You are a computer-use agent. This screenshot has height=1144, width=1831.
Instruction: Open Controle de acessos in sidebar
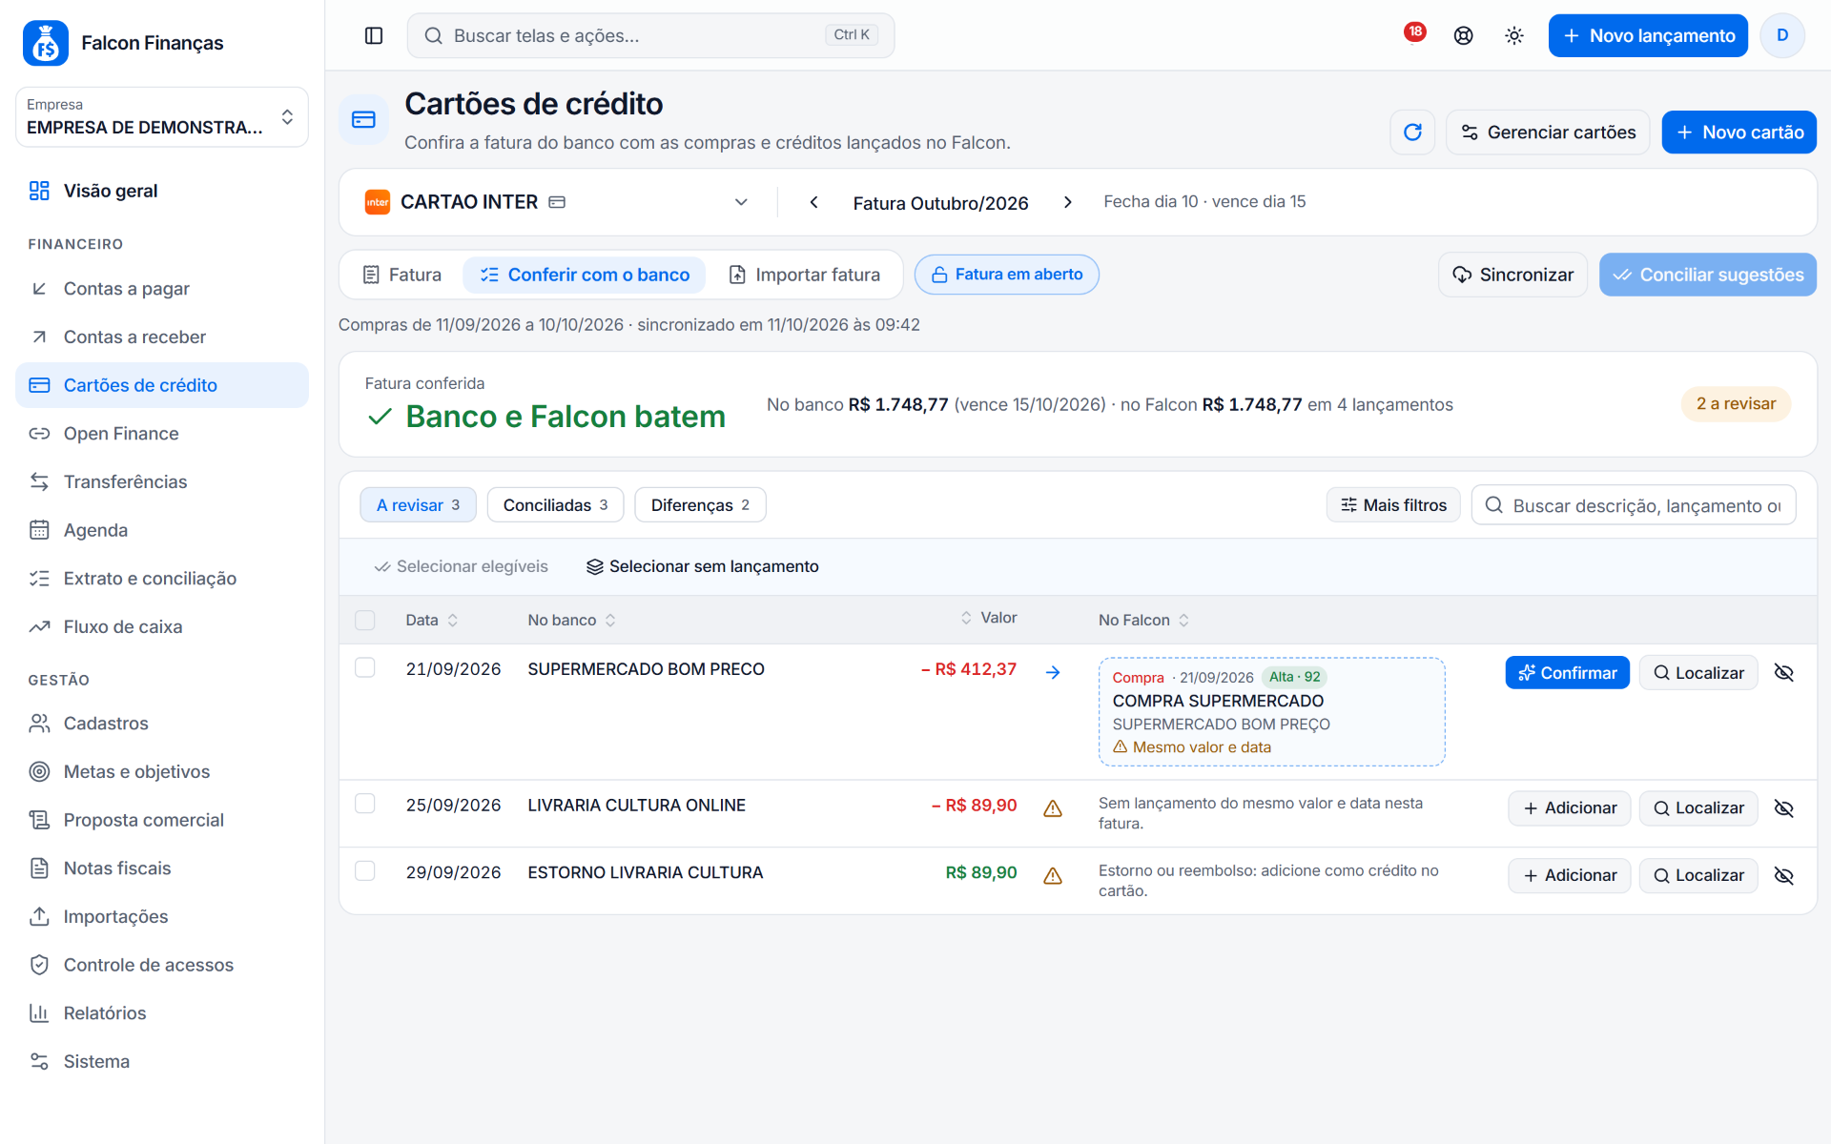(162, 965)
